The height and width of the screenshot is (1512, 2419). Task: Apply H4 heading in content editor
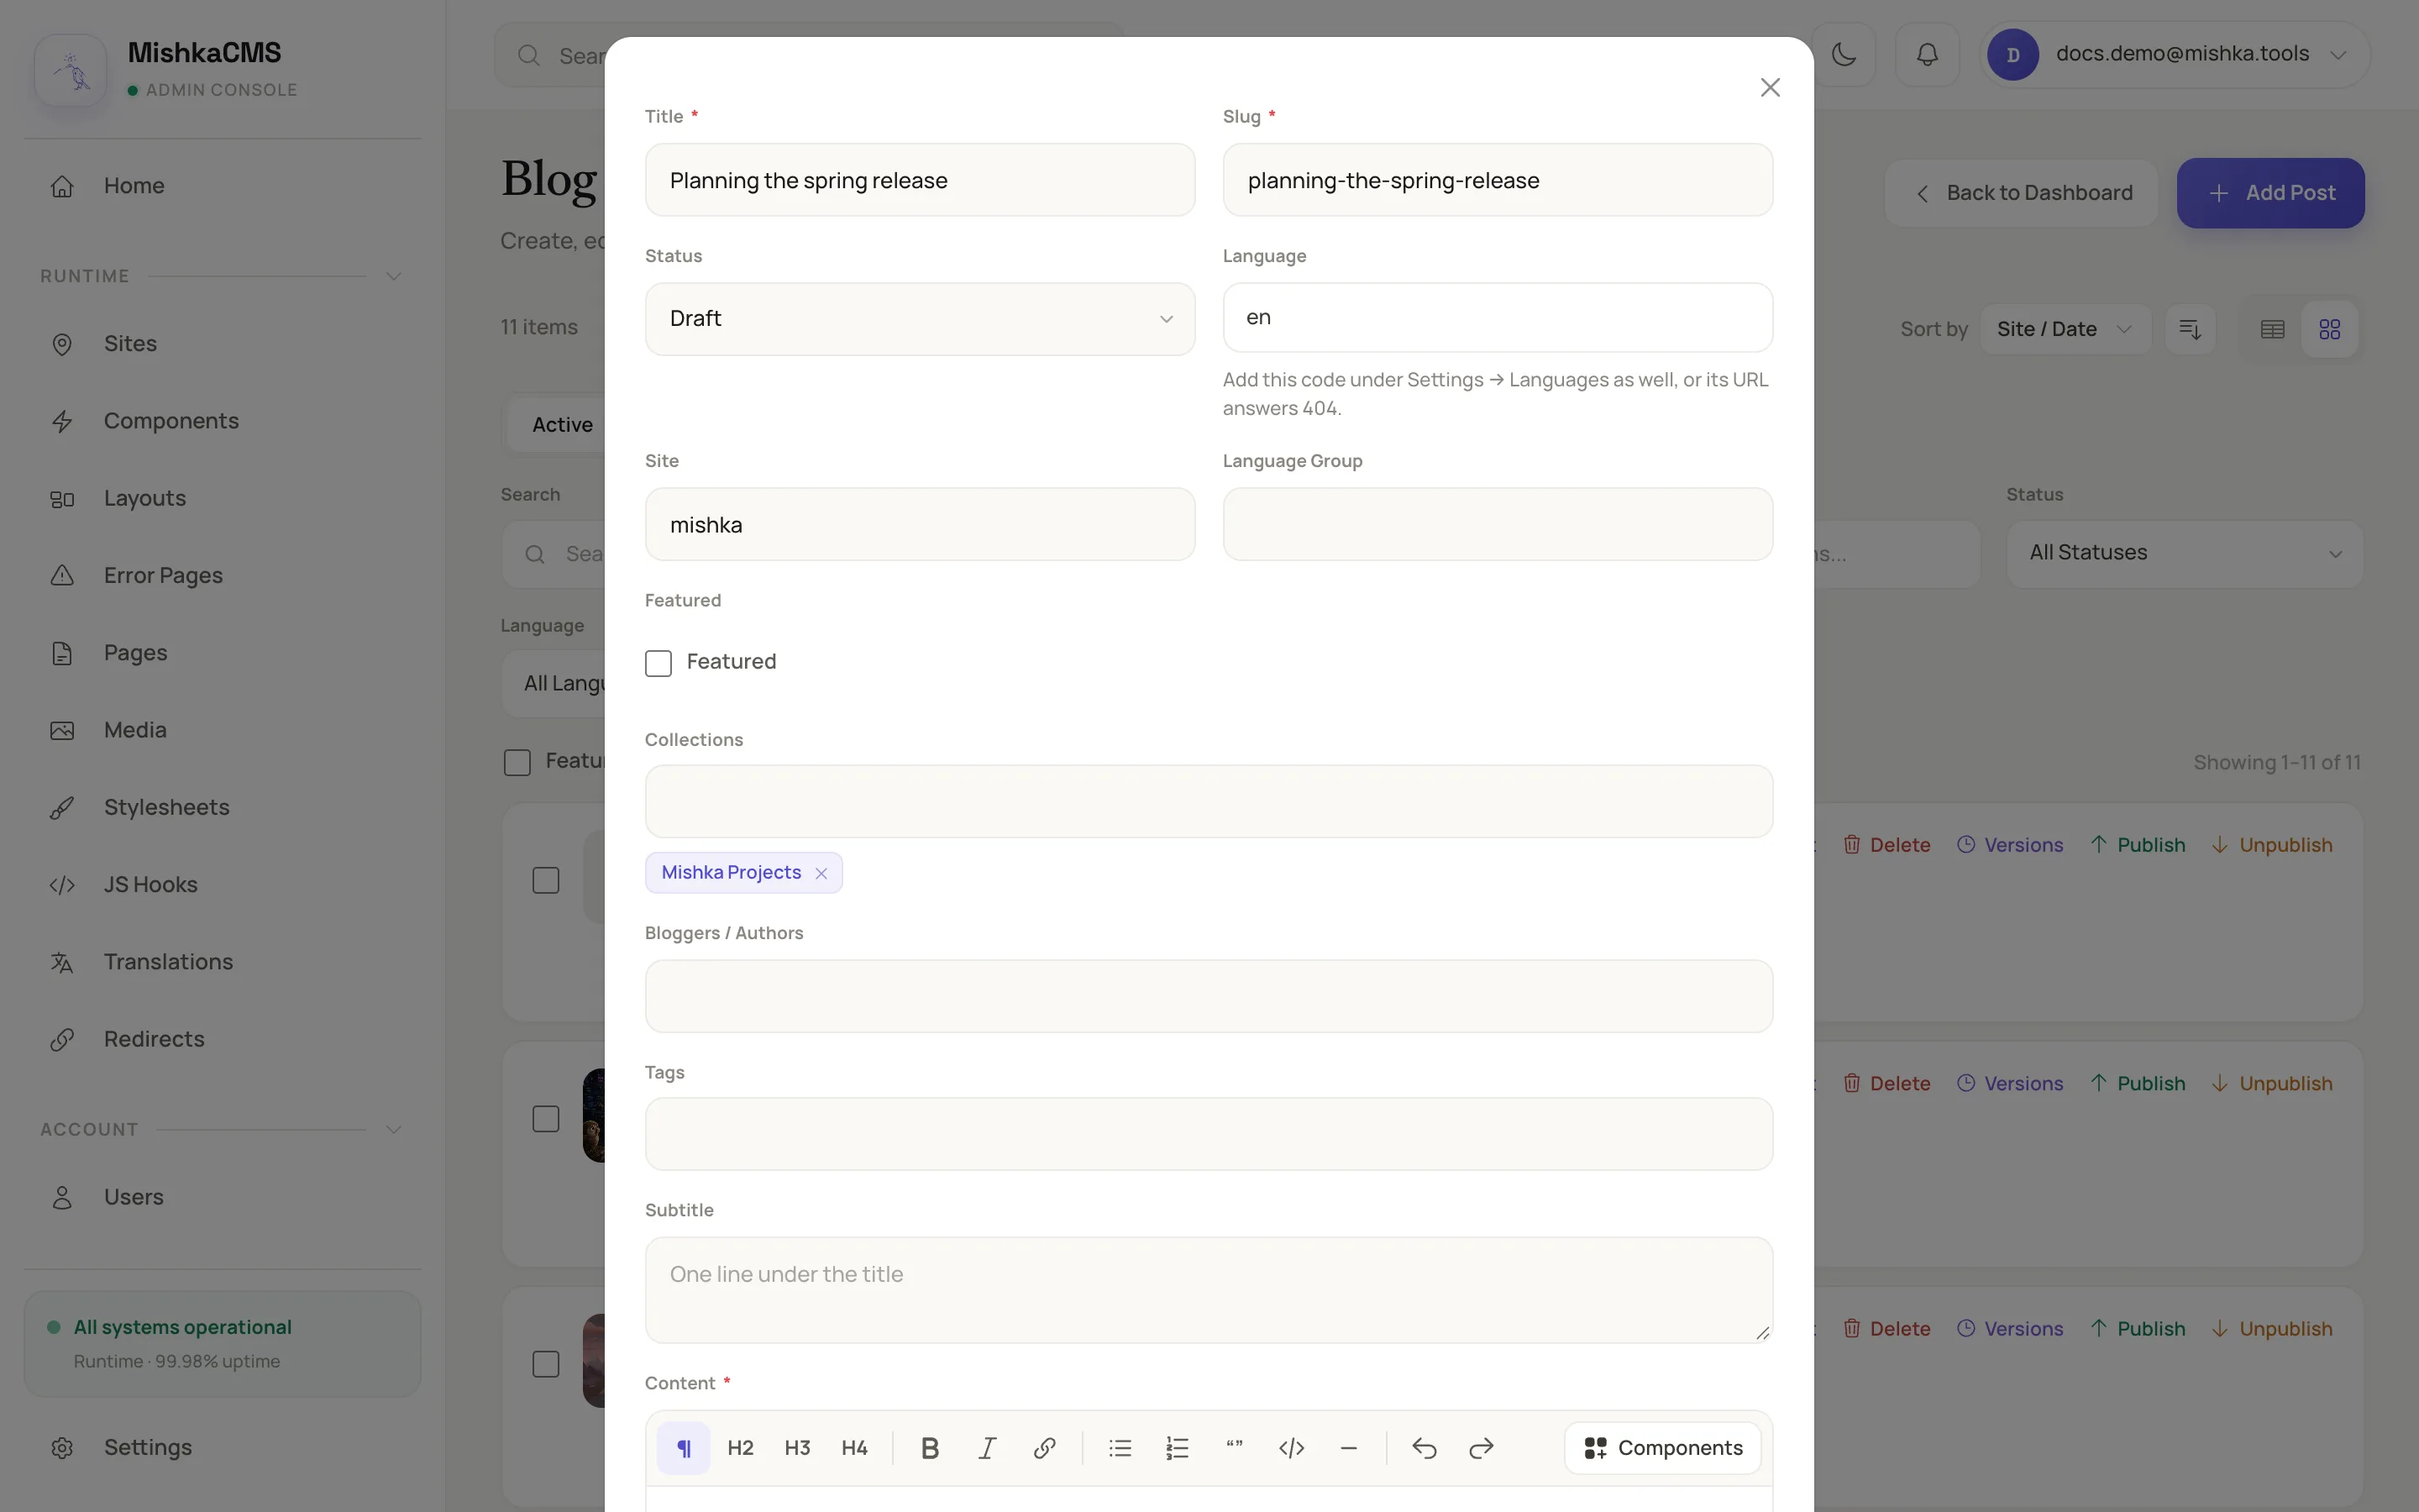pos(855,1448)
